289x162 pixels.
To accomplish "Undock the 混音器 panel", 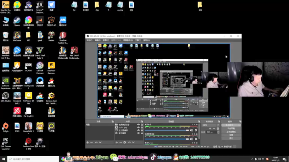I will 199,121.
